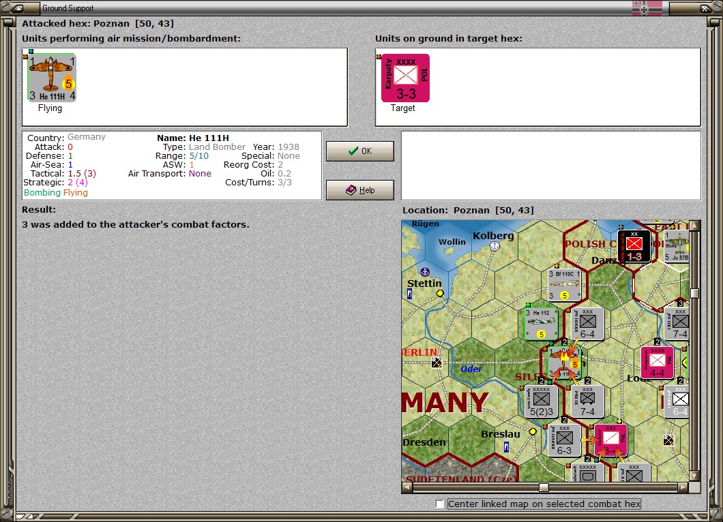
Task: Click the 'Dresden' city label on map
Action: tap(424, 442)
